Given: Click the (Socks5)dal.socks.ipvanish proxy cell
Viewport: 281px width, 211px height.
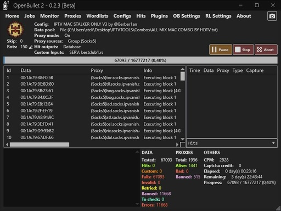Looking at the screenshot, I should pos(115,137).
